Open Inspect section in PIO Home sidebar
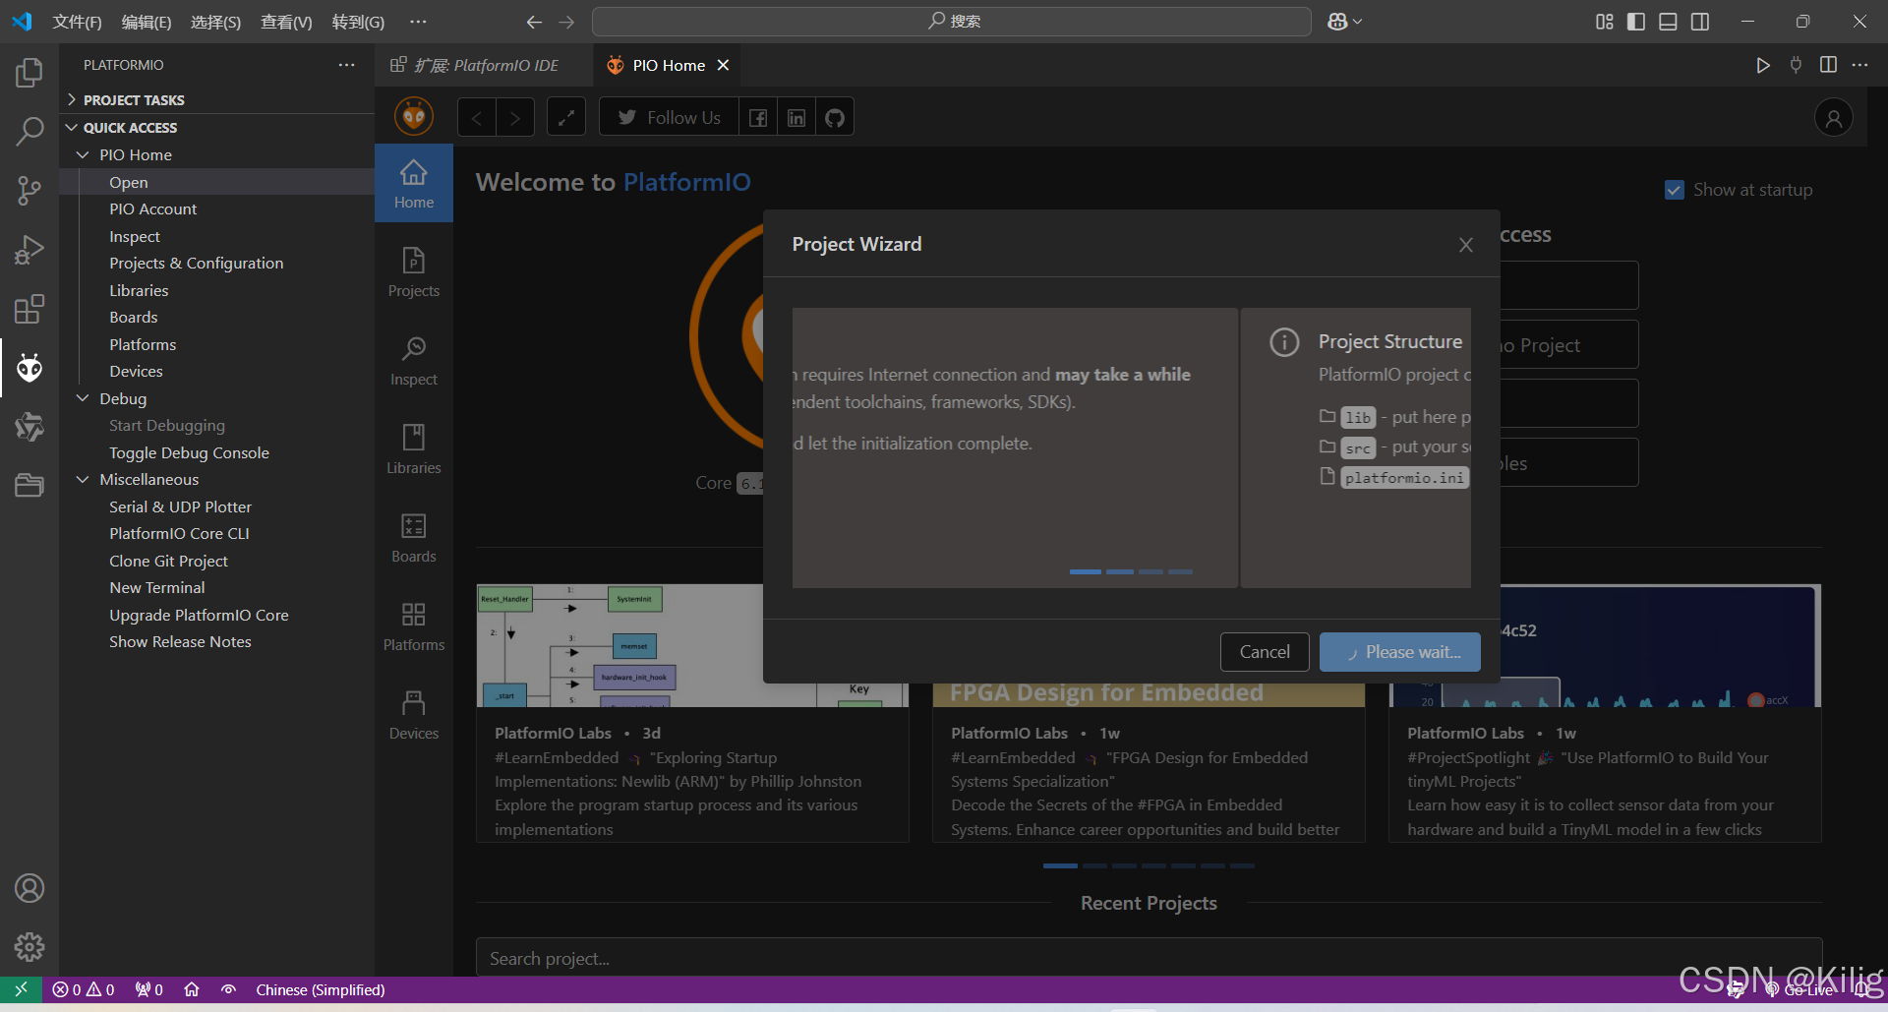The width and height of the screenshot is (1888, 1012). (414, 361)
